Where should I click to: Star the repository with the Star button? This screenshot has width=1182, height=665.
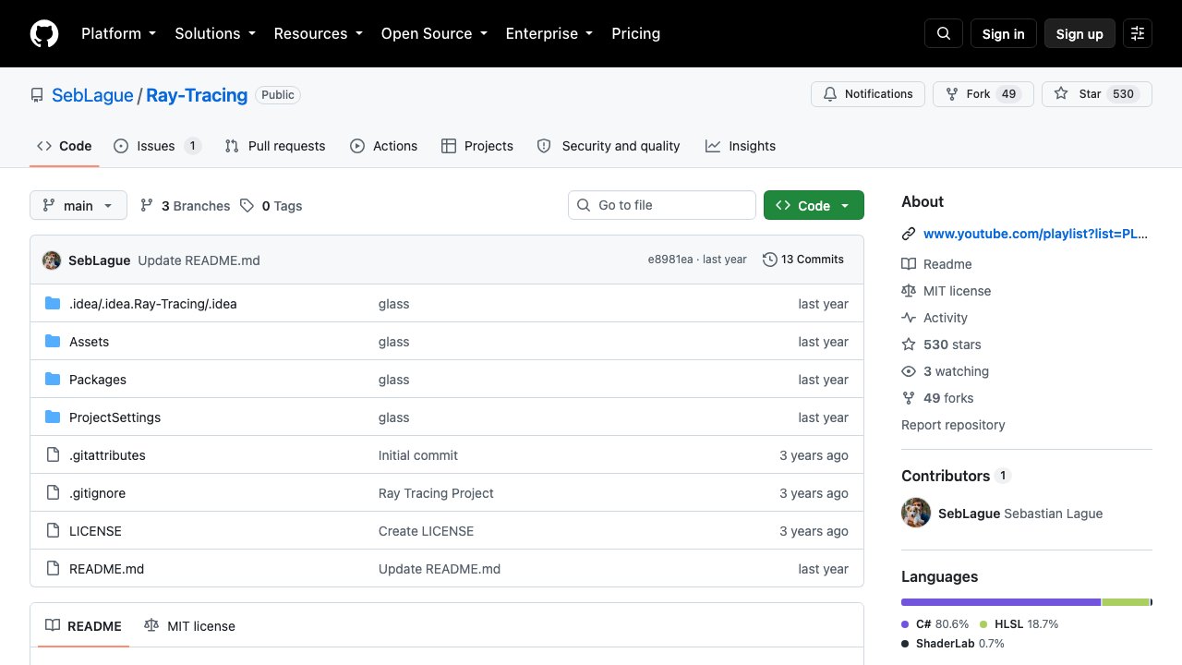[1097, 94]
